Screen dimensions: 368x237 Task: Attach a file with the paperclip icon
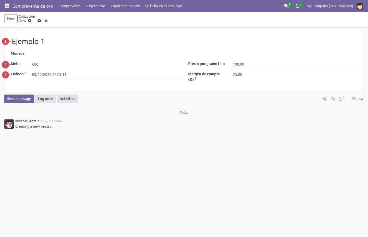pos(333,99)
